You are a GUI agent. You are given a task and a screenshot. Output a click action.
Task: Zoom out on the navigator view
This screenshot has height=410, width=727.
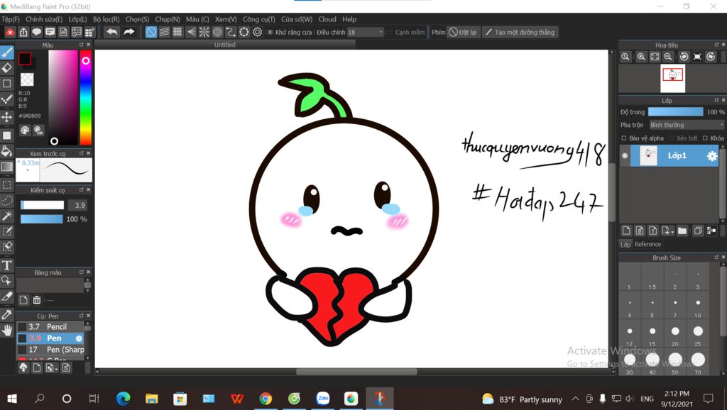pyautogui.click(x=667, y=57)
